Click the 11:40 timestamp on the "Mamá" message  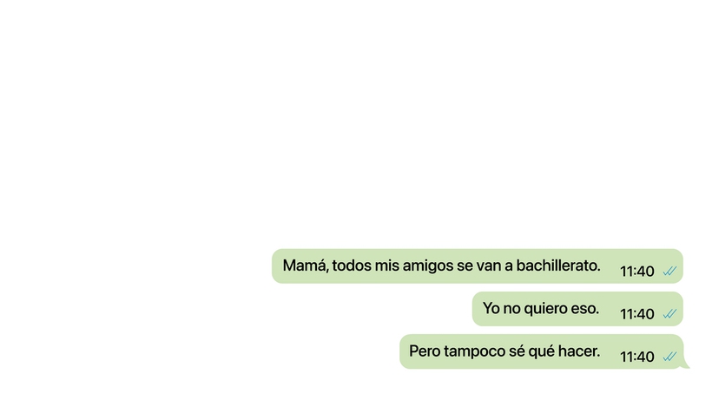[637, 272]
